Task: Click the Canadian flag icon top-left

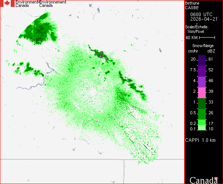Action: [7, 3]
